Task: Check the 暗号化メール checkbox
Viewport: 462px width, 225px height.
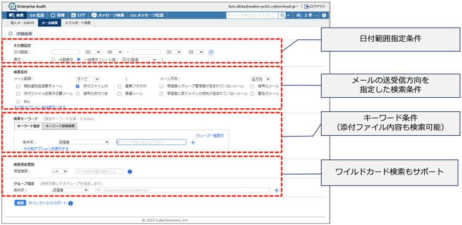Action: point(252,87)
